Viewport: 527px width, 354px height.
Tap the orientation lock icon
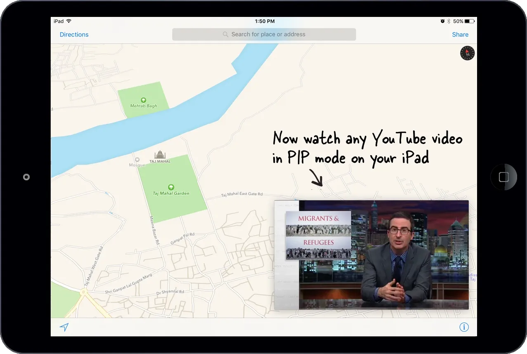click(x=442, y=21)
